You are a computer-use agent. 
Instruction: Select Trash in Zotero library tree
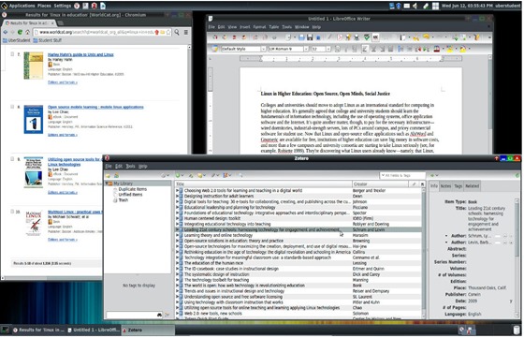(x=124, y=200)
